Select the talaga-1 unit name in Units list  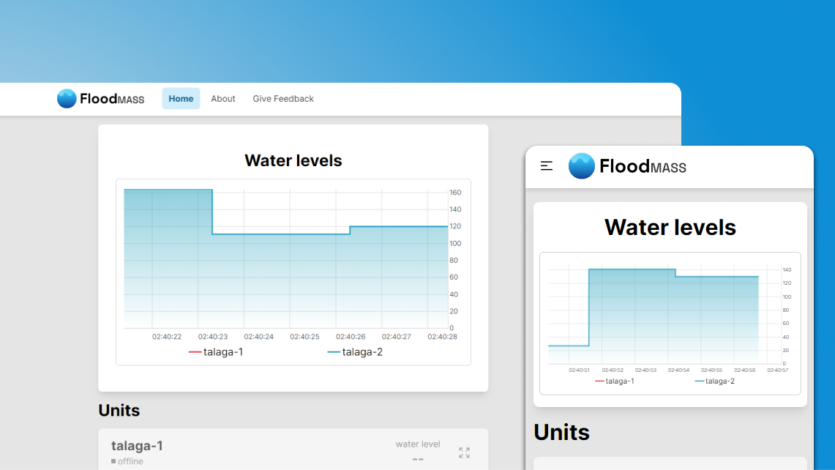pyautogui.click(x=137, y=446)
